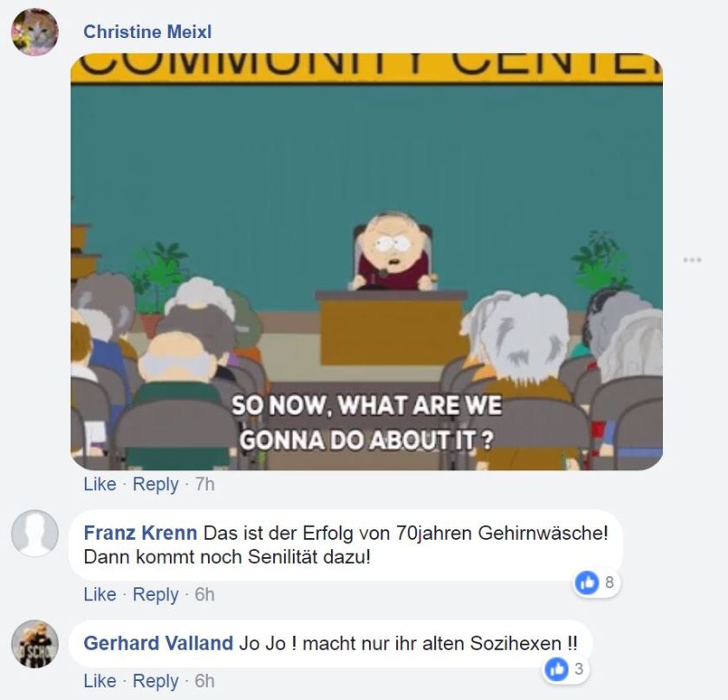Click the Franz Krenn name link
Viewport: 728px width, 700px height.
pos(140,533)
